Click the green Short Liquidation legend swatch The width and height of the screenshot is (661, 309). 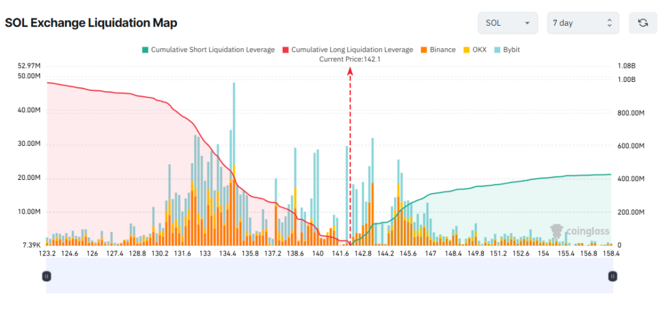145,50
